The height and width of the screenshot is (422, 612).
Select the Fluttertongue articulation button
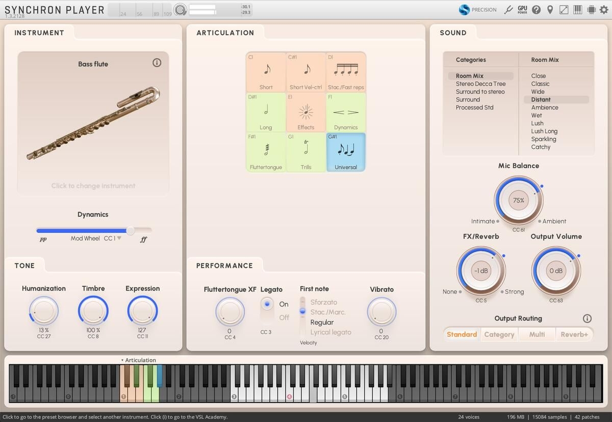pos(266,152)
